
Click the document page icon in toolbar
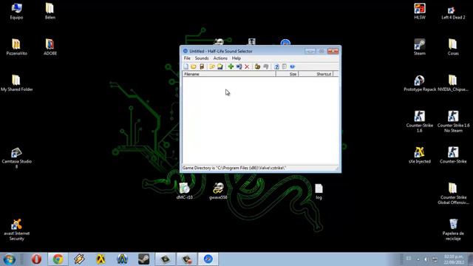284,66
